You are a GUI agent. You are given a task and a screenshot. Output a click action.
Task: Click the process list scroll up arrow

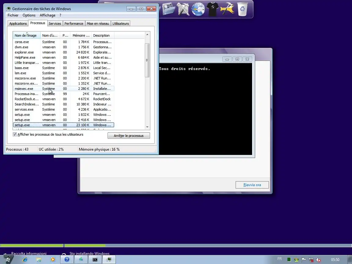[147, 35]
